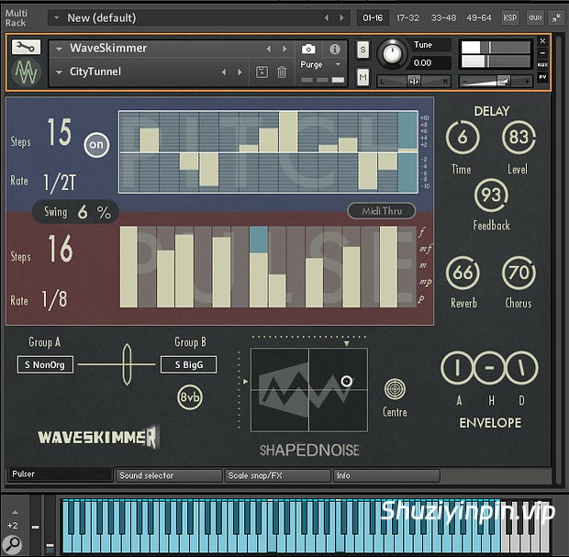Switch to the Sound selector tab
This screenshot has height=557, width=569.
[169, 475]
